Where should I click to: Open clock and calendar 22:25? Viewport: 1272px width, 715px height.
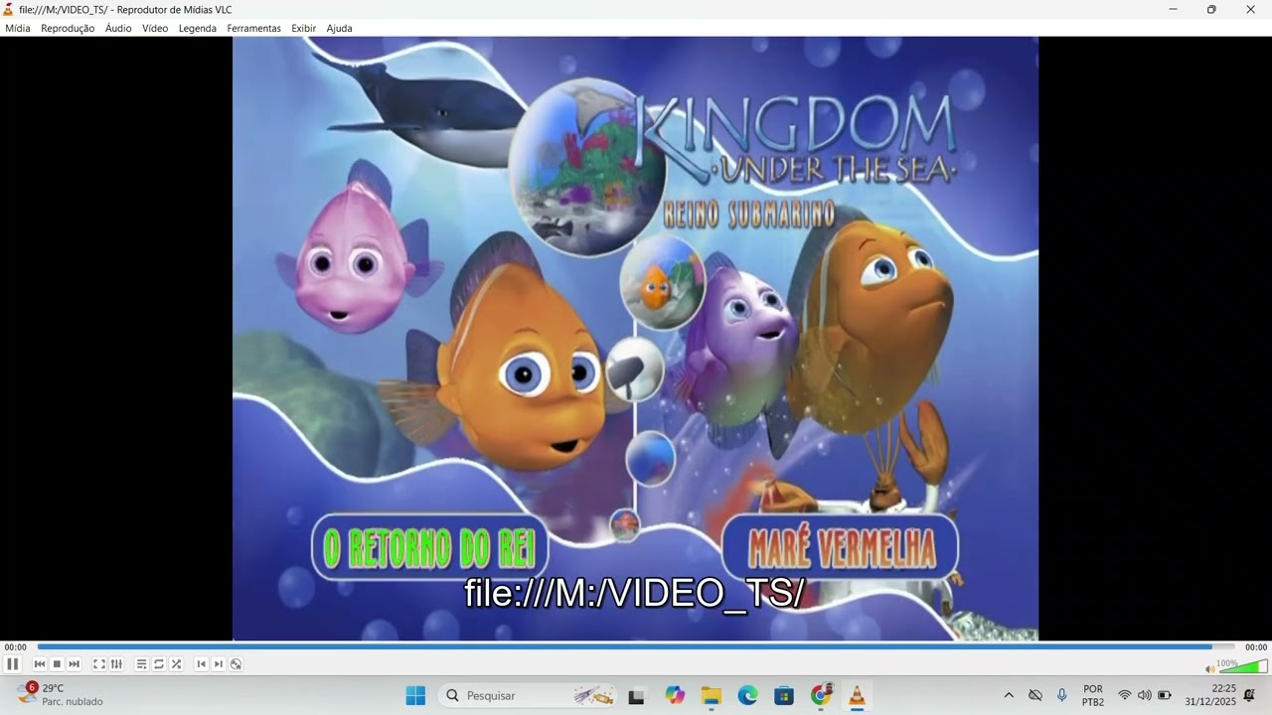pos(1210,695)
